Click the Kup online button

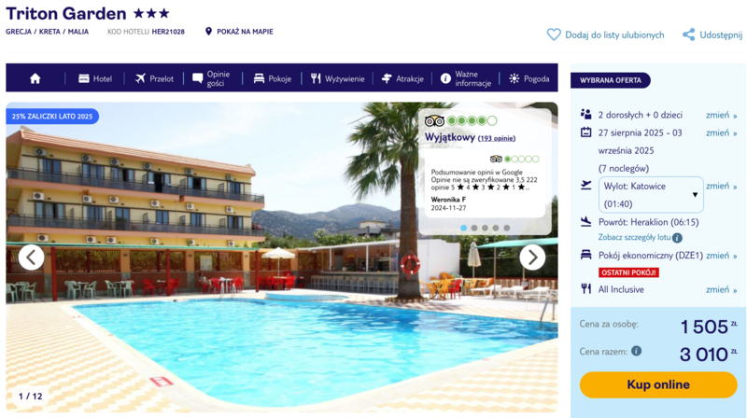tap(658, 384)
